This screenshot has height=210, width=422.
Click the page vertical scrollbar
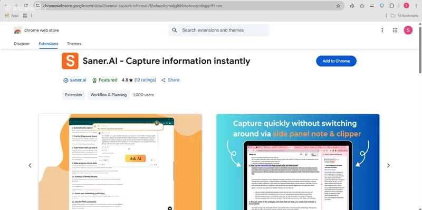coord(420,48)
